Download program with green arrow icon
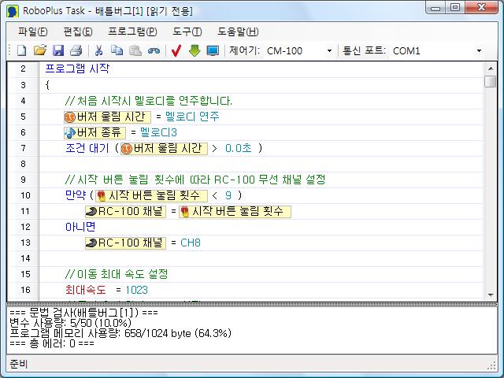Screen dimensions: 504x378 pos(195,51)
